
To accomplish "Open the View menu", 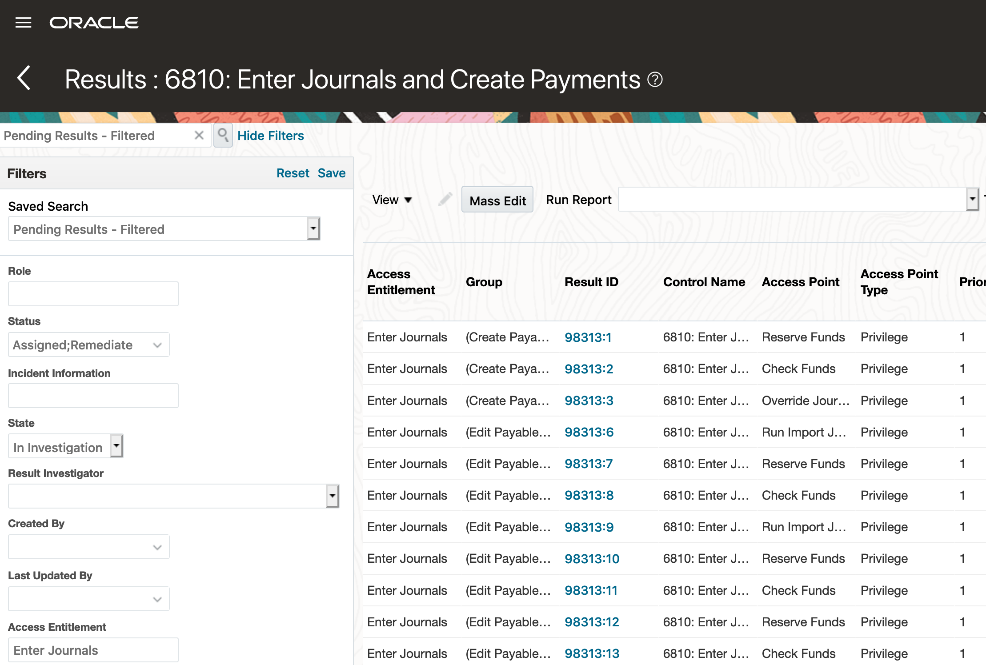I will [392, 200].
